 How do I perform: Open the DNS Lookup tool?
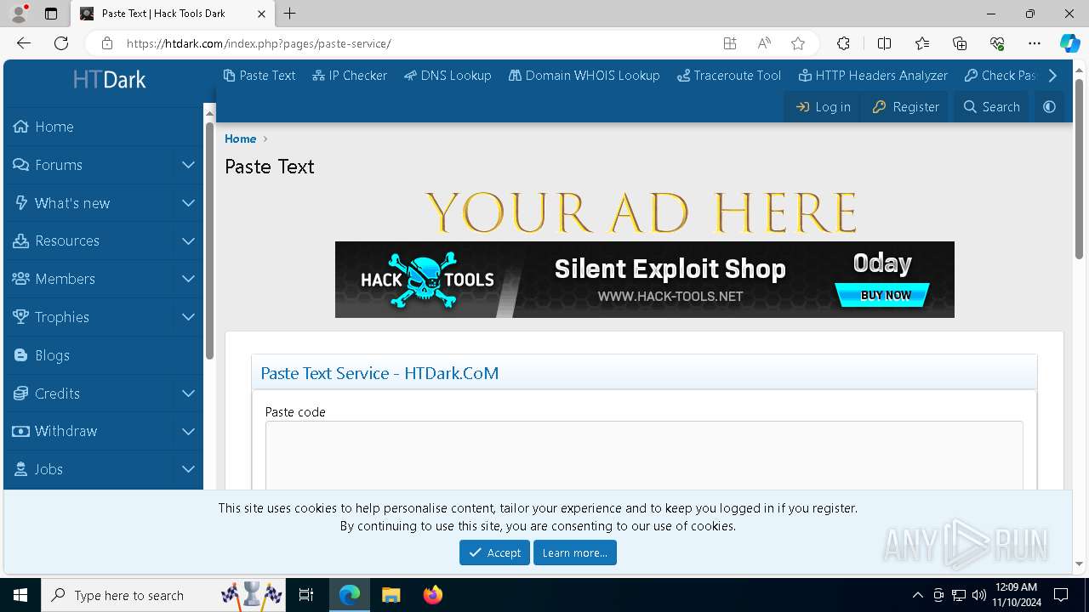(x=448, y=76)
